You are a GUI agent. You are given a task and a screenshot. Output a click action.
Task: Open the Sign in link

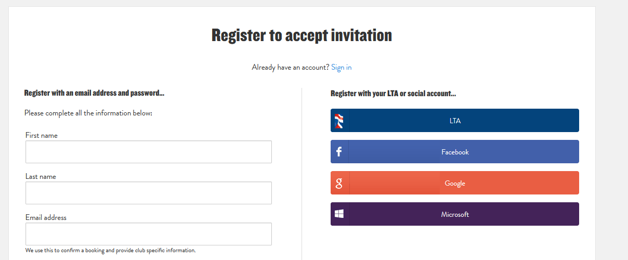[341, 67]
